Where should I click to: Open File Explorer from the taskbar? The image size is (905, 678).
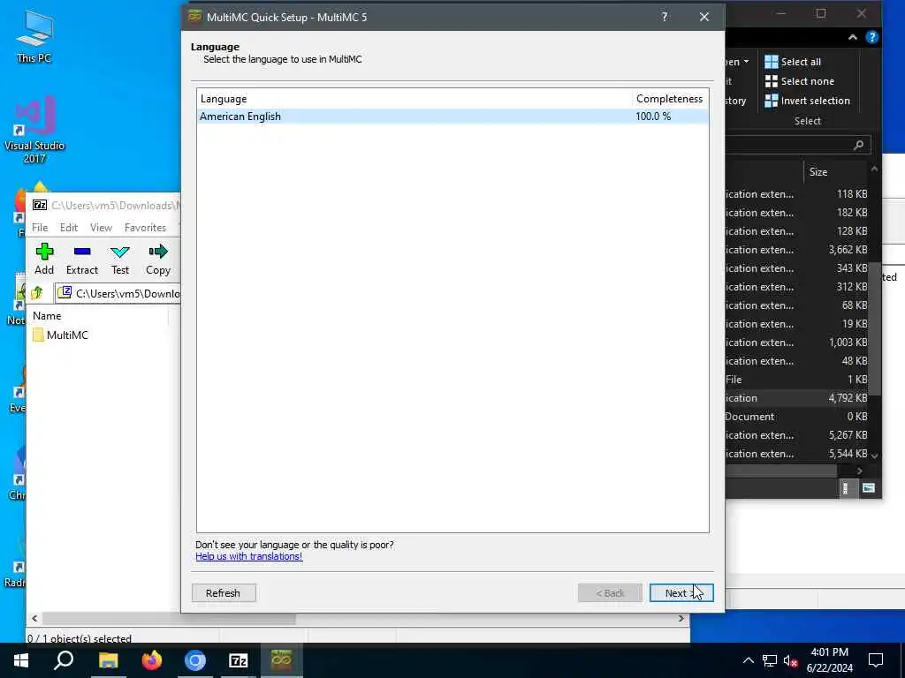click(108, 660)
